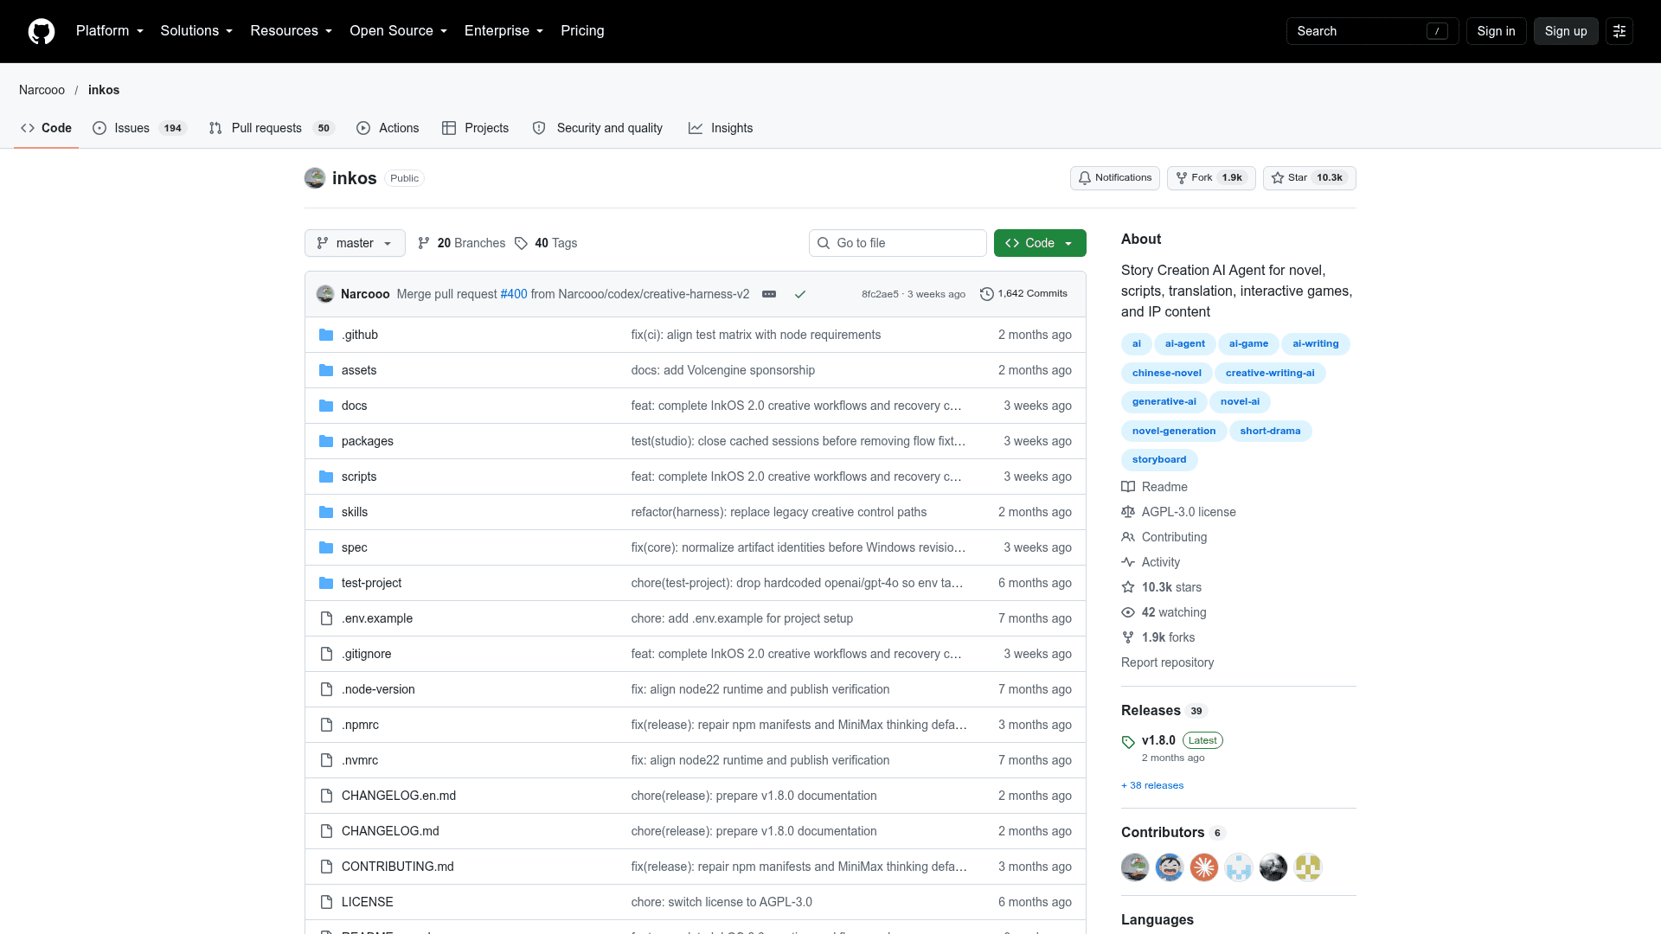Open the .github folder
1661x934 pixels.
click(x=360, y=335)
